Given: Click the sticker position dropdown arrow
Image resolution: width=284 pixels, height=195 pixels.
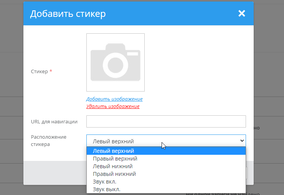Looking at the screenshot, I should [242, 141].
